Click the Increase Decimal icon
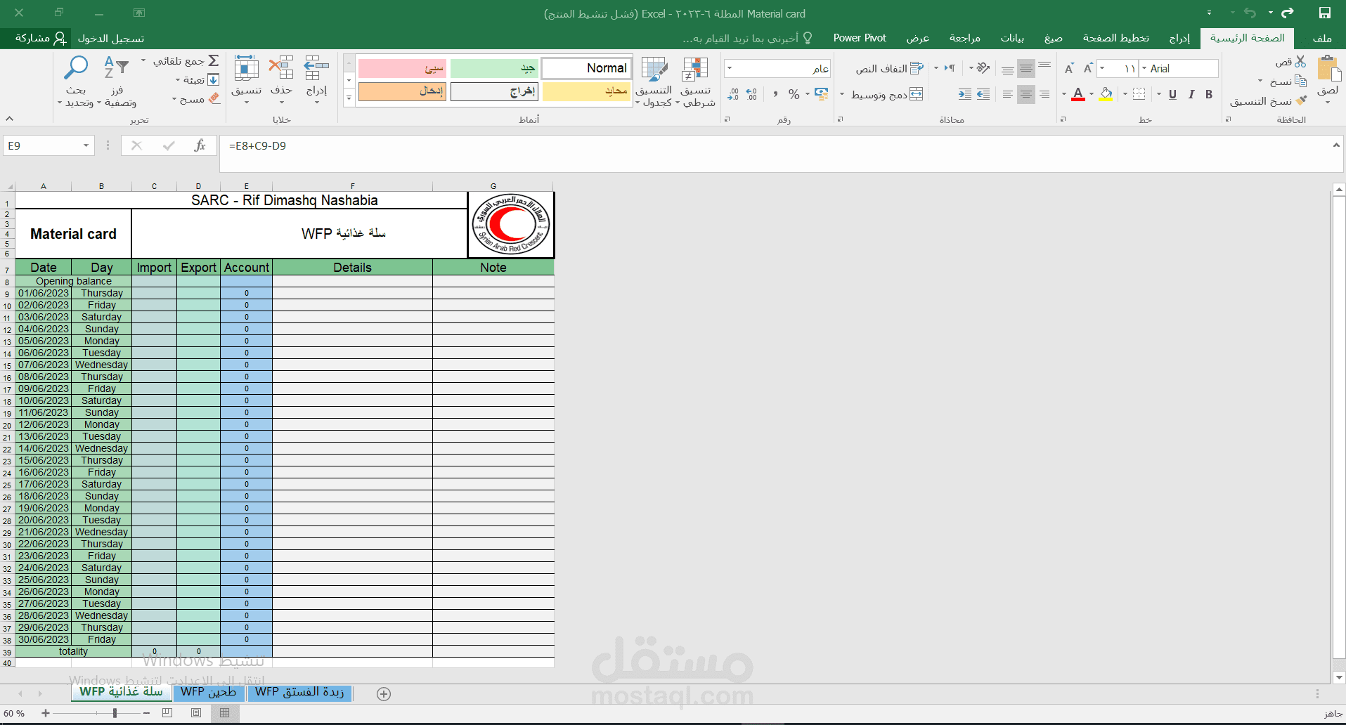The width and height of the screenshot is (1346, 725). 751,94
